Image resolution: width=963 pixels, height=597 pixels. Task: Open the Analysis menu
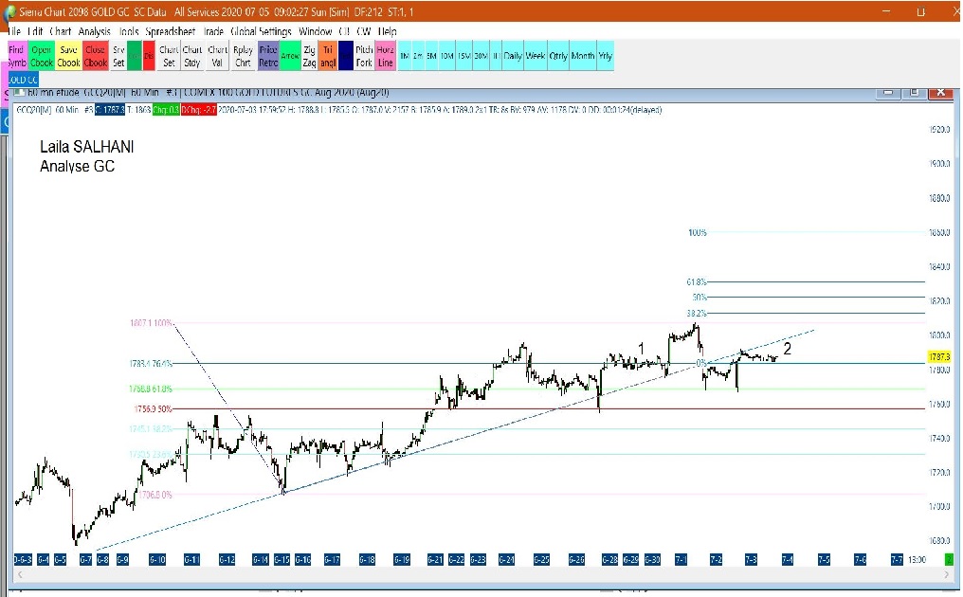94,31
